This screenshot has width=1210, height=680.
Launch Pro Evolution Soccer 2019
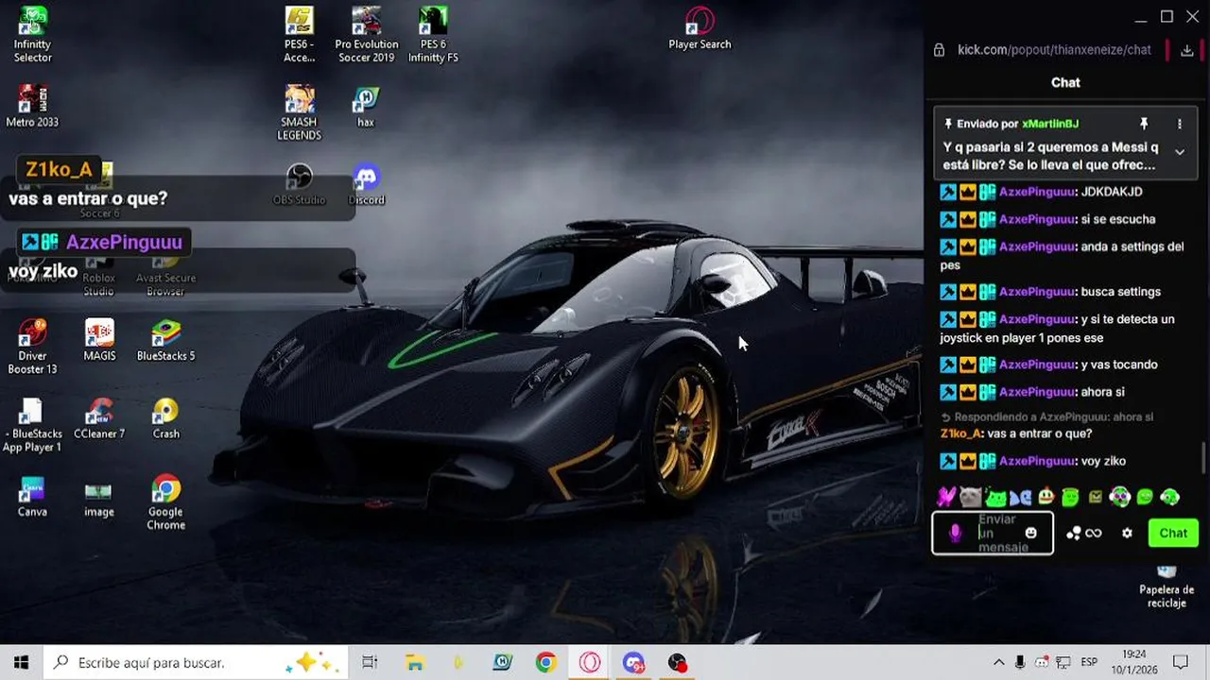pos(366,35)
